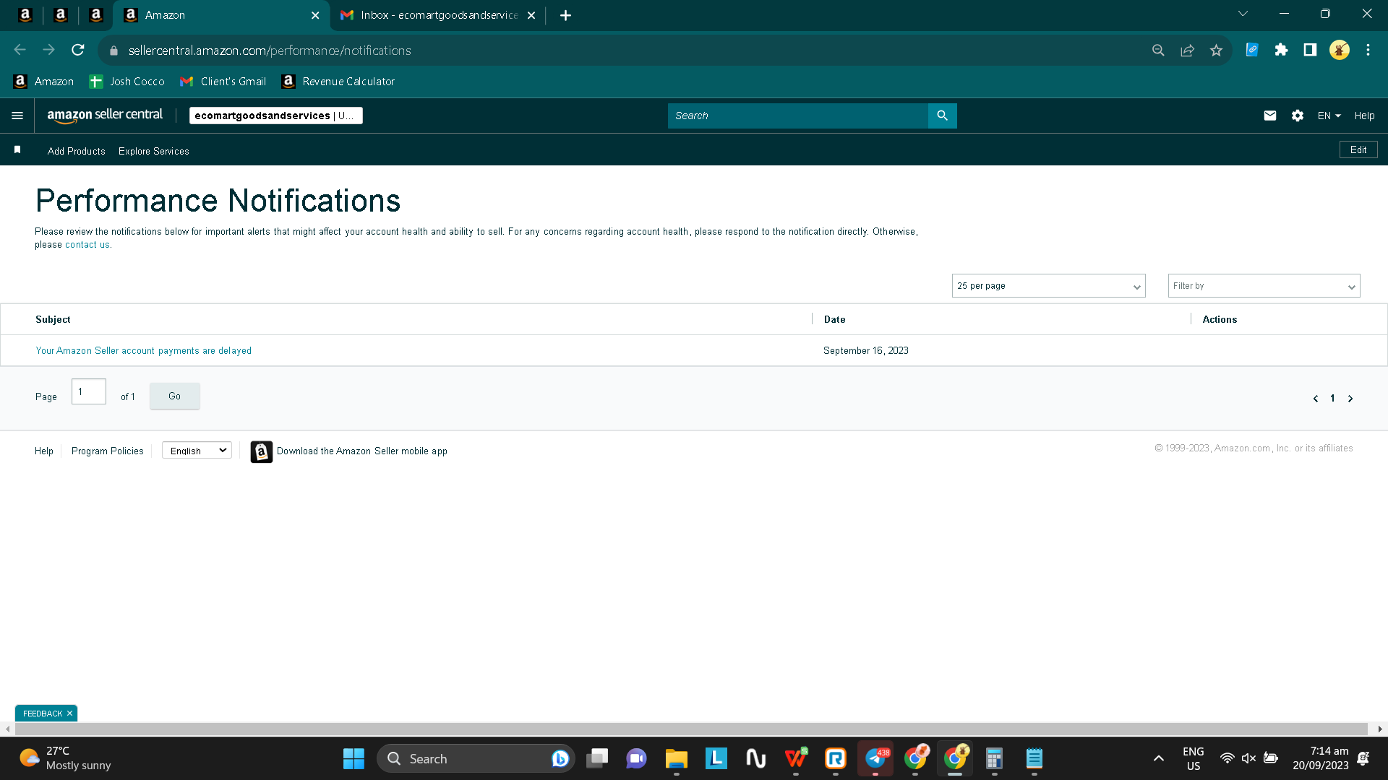Open the ecomartgoodsandservices account switcher

click(x=275, y=116)
